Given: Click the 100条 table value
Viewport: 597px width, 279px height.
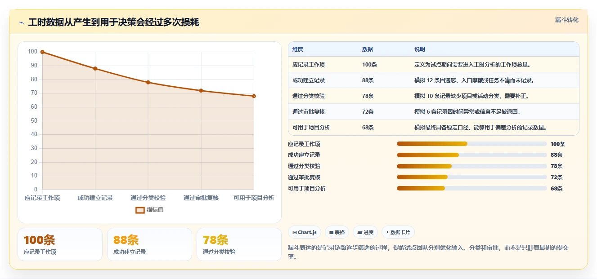Looking at the screenshot, I should (x=369, y=65).
